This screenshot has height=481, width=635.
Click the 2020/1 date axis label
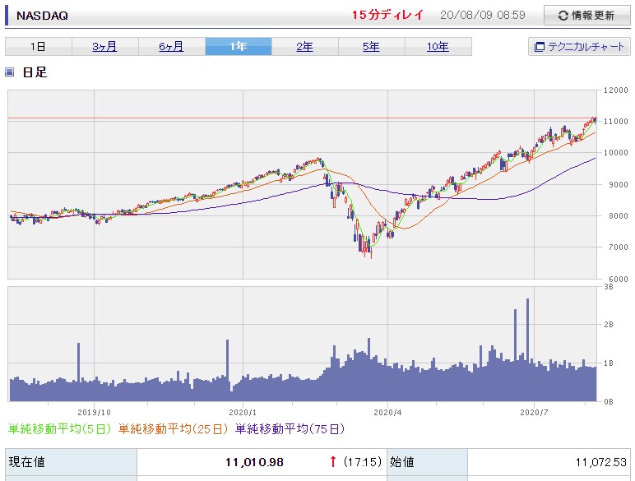coord(243,412)
